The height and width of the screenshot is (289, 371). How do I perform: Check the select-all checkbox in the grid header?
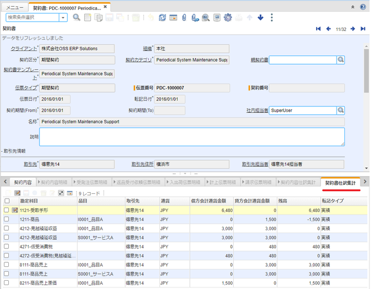click(x=7, y=201)
